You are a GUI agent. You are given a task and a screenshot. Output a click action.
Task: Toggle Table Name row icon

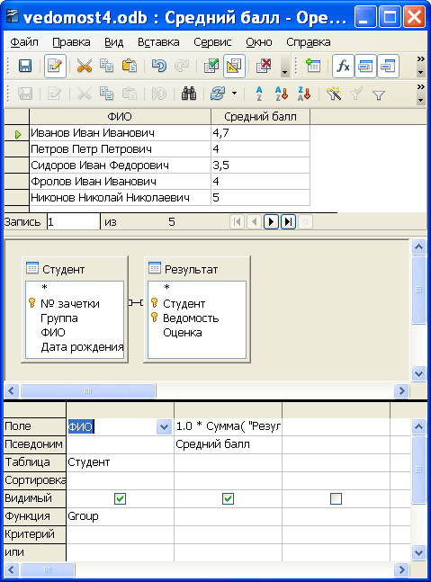pyautogui.click(x=365, y=66)
